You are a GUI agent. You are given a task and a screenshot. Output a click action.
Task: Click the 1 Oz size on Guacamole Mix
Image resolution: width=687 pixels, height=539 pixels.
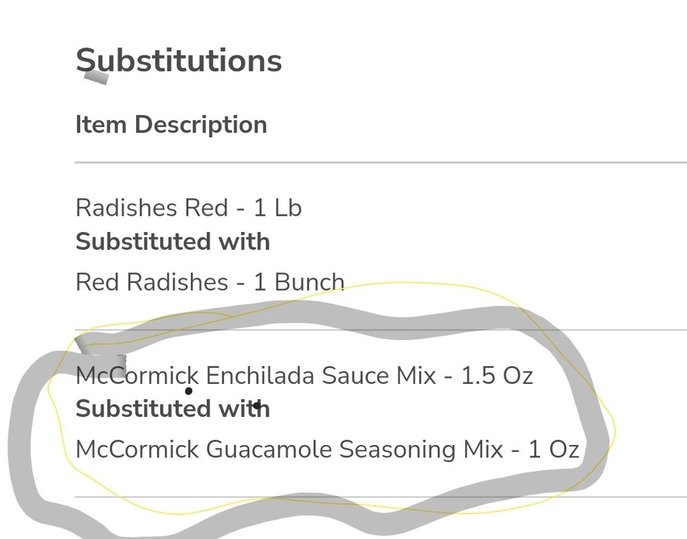[x=554, y=450]
